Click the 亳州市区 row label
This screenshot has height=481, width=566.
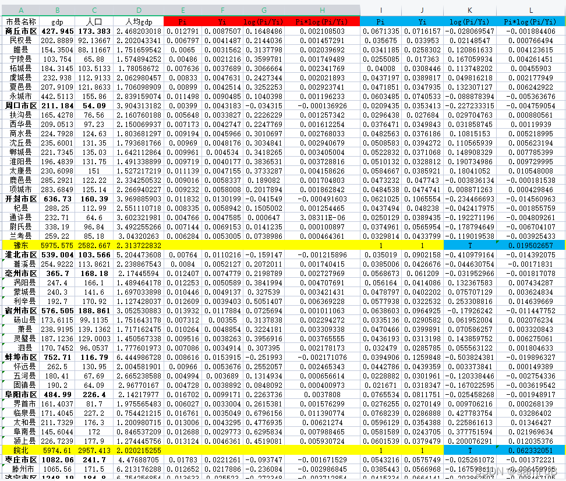(x=21, y=274)
